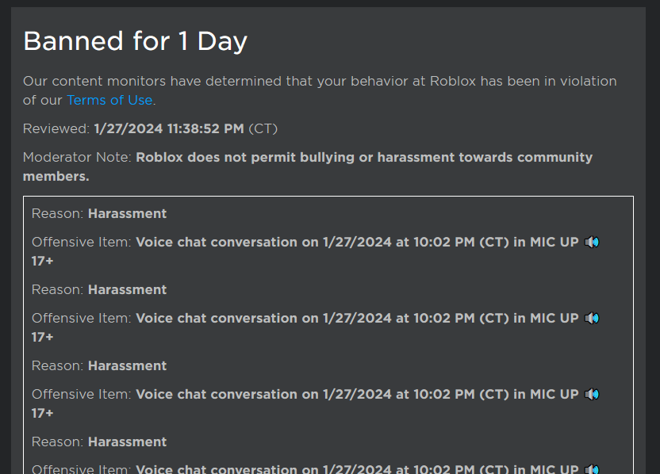
Task: Click the second '17+' label
Action: tap(43, 338)
